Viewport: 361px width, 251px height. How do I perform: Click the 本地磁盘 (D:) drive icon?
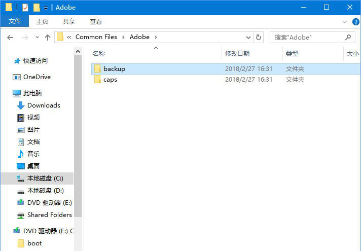(x=21, y=192)
